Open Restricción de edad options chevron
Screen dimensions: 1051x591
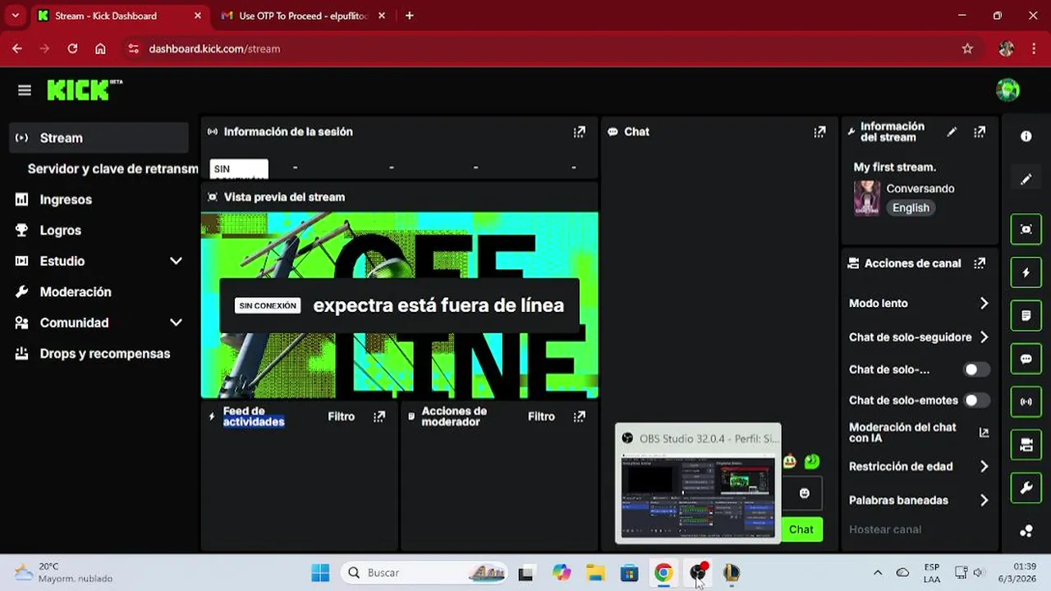click(x=984, y=466)
